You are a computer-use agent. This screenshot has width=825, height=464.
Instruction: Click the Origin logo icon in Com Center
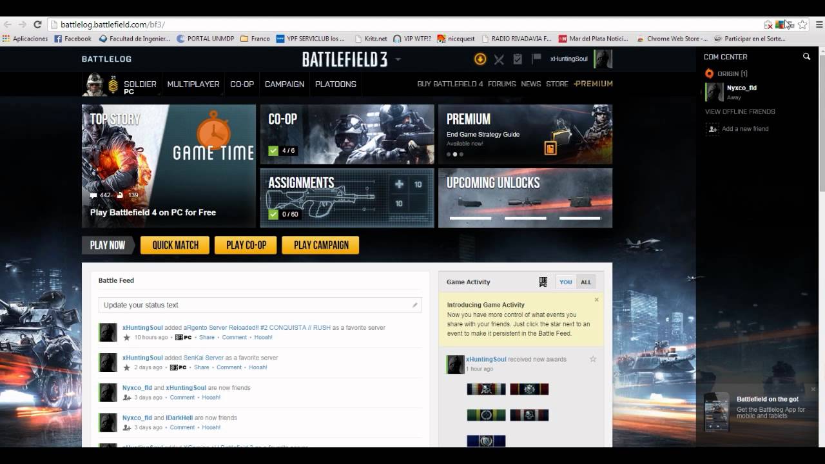point(710,73)
